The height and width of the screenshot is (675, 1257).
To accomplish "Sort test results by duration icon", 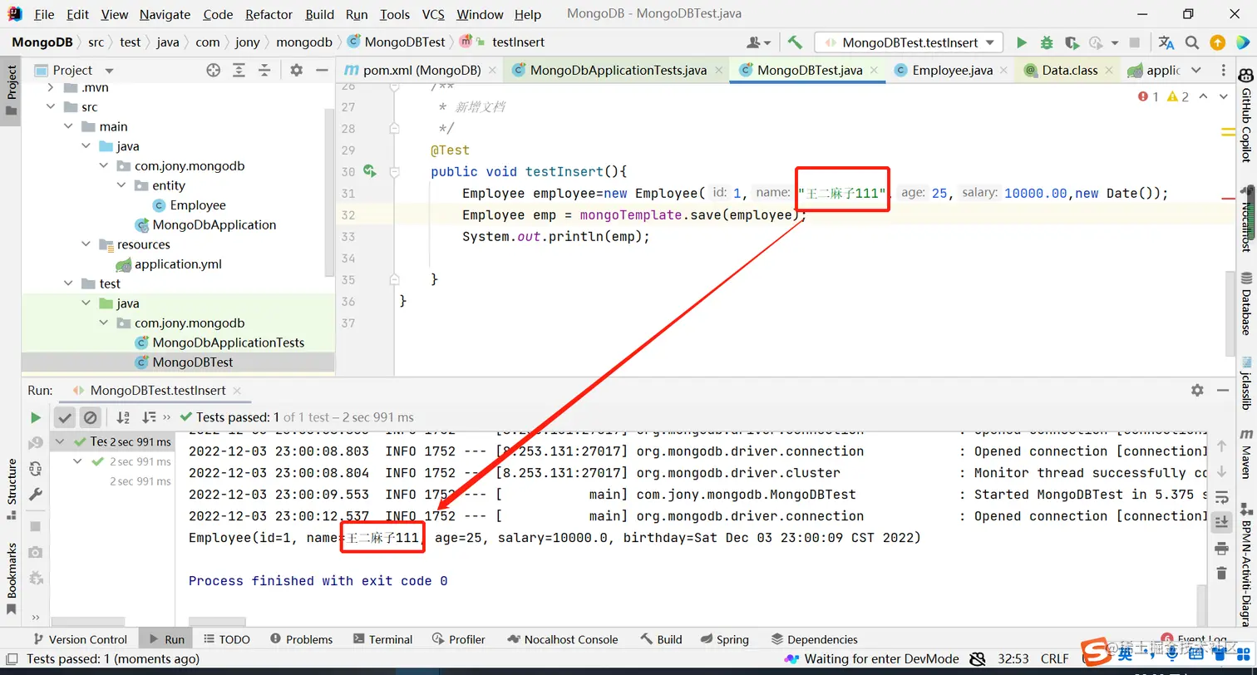I will 149,417.
